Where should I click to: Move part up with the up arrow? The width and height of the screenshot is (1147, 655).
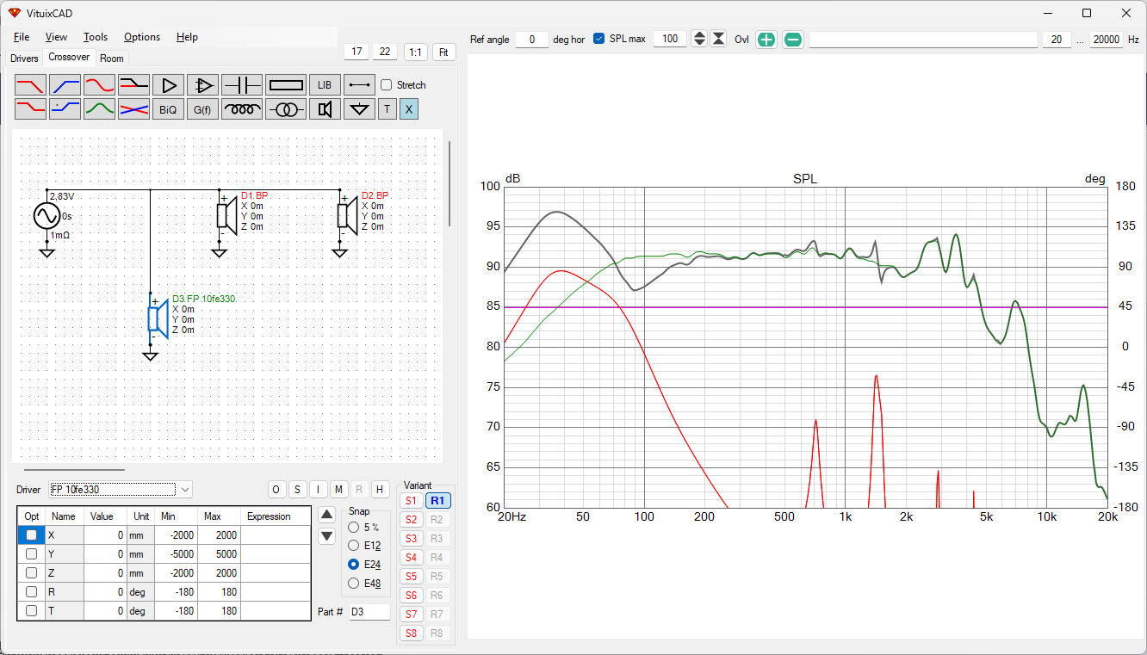(326, 515)
